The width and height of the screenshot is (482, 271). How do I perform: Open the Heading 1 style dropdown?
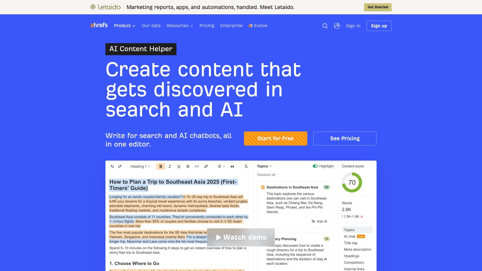(140, 166)
